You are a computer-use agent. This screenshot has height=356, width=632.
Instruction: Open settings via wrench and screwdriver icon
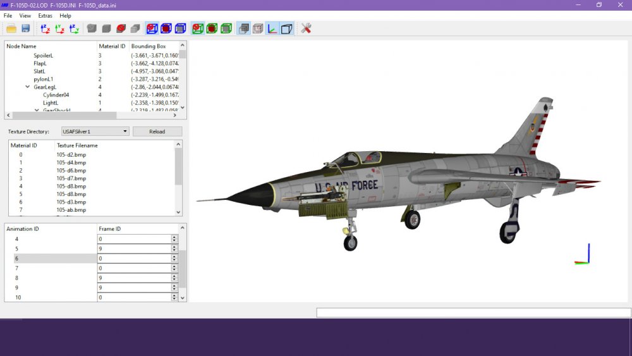[306, 28]
